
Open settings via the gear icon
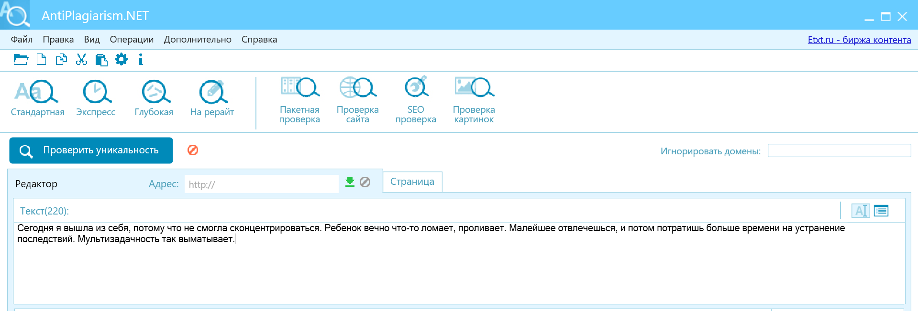[122, 60]
